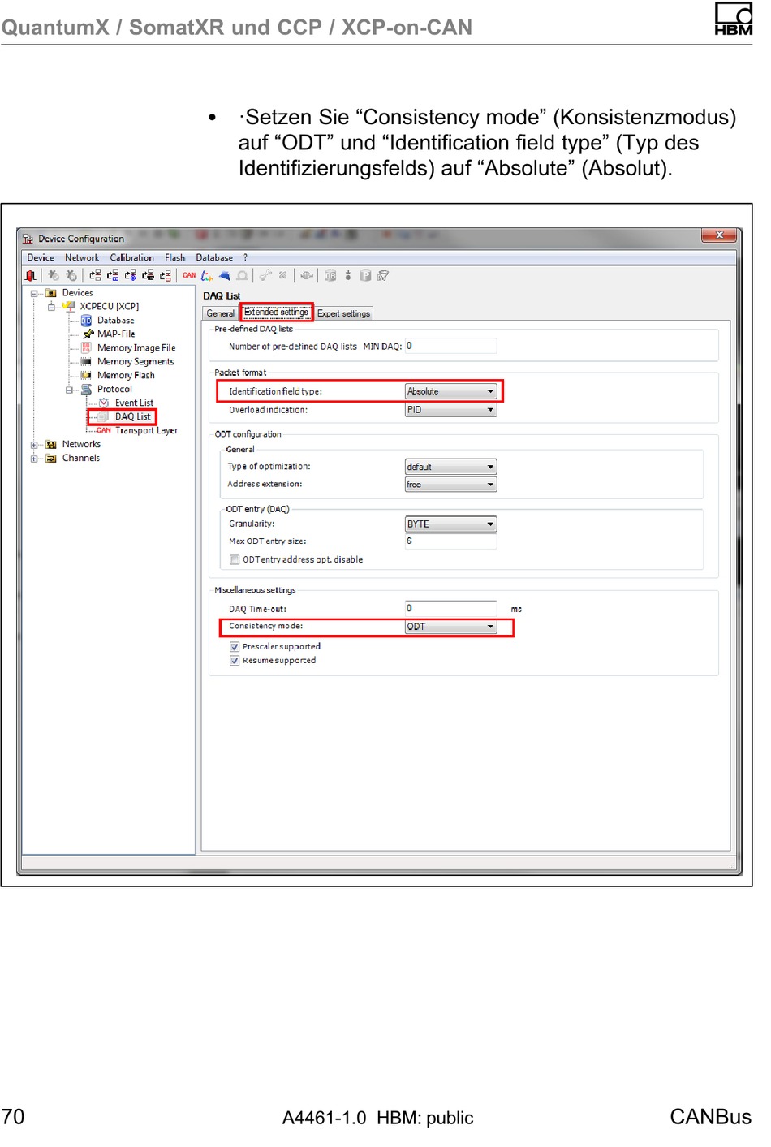
Task: Click the Event List clock icon
Action: click(104, 403)
